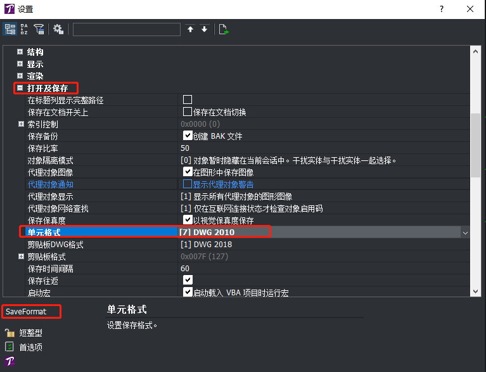Click the next search result down arrow

pos(204,29)
